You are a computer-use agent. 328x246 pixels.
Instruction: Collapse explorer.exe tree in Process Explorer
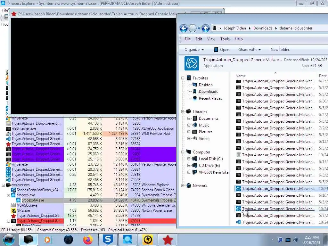[3, 185]
